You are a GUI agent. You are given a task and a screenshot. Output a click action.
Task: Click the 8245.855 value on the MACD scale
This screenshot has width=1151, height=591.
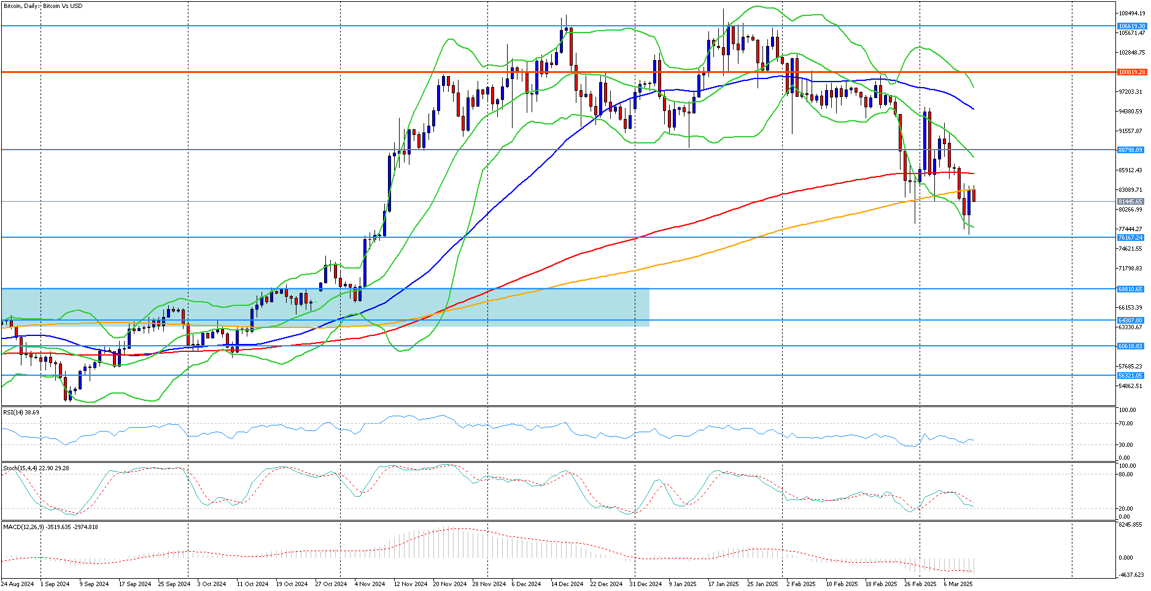[x=1131, y=525]
